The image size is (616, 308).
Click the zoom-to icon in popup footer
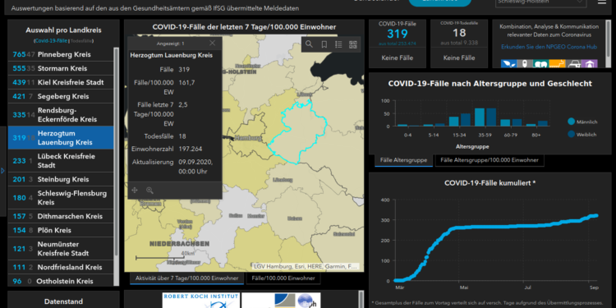pos(149,191)
